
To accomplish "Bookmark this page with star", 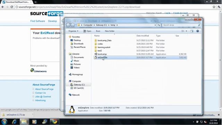I will click(214, 7).
